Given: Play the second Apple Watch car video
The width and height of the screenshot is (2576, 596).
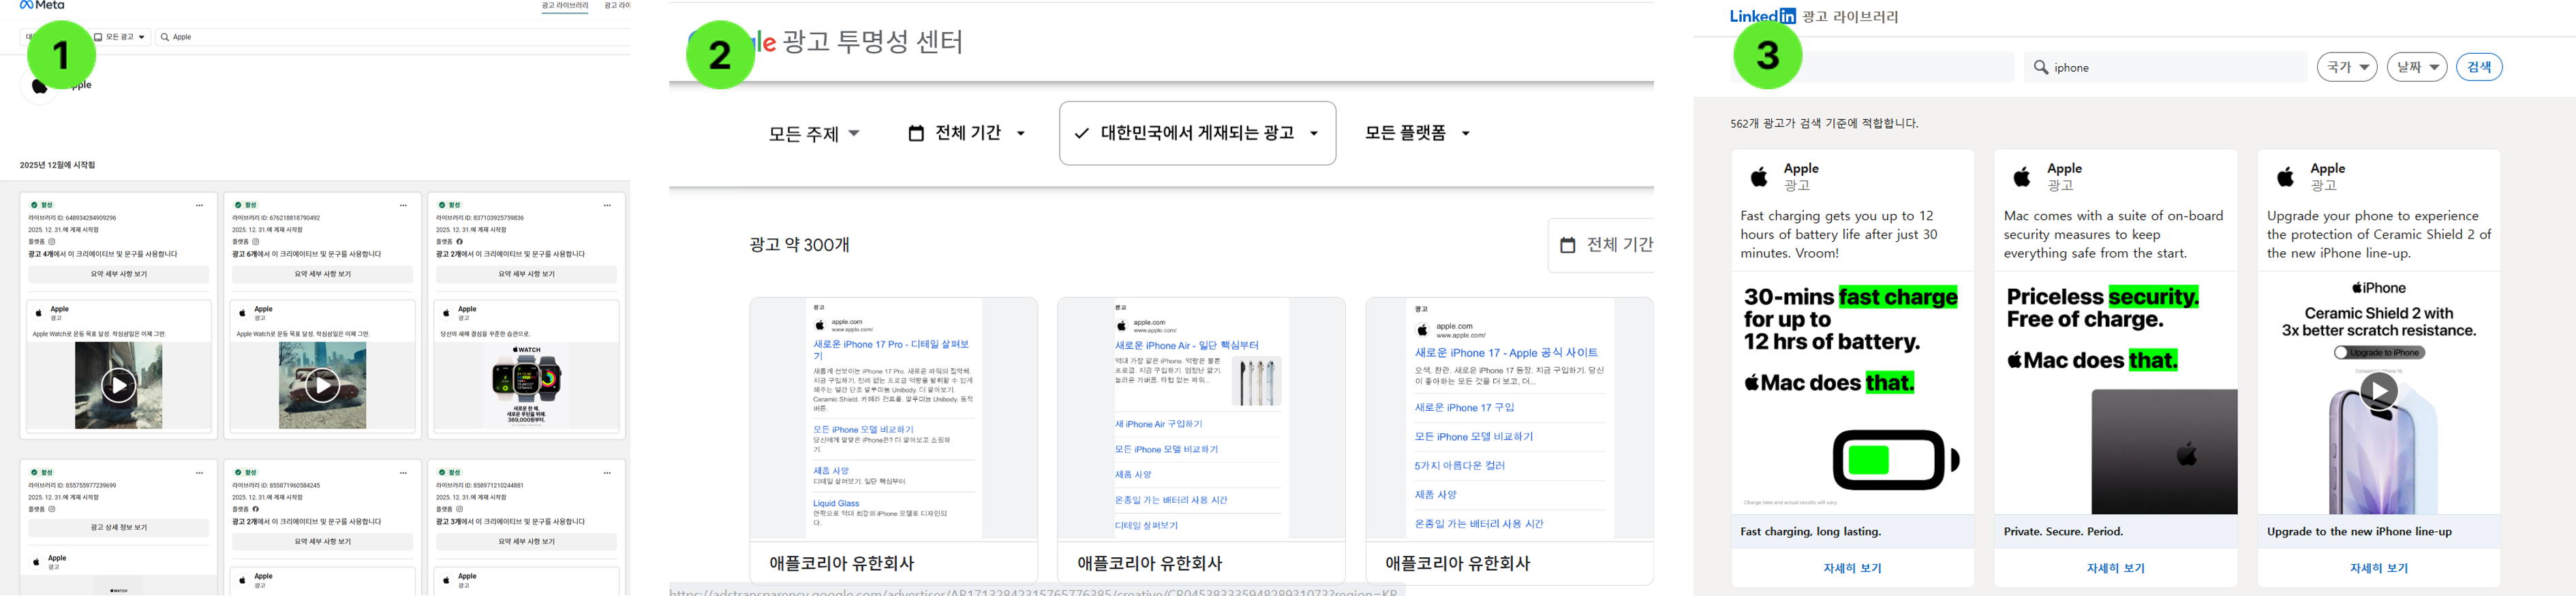Looking at the screenshot, I should coord(322,385).
